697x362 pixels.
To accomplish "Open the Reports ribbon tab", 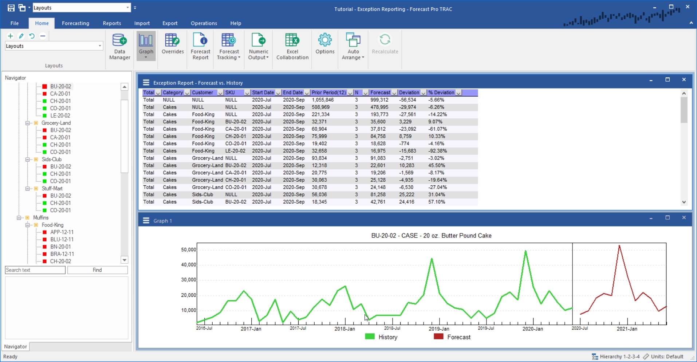I will point(112,23).
